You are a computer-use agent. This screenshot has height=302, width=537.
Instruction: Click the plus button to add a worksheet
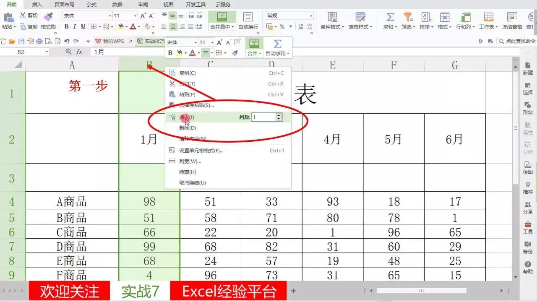(x=293, y=291)
